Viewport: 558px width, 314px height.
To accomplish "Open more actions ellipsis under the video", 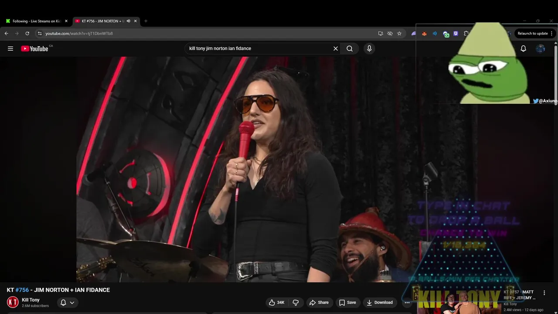I will [x=407, y=302].
